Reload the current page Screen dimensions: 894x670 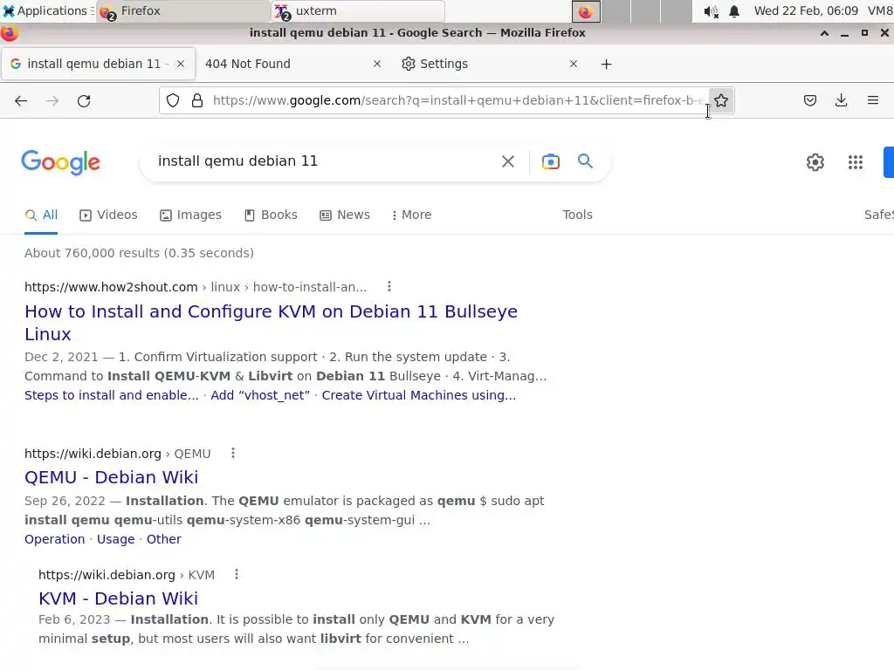coord(84,101)
